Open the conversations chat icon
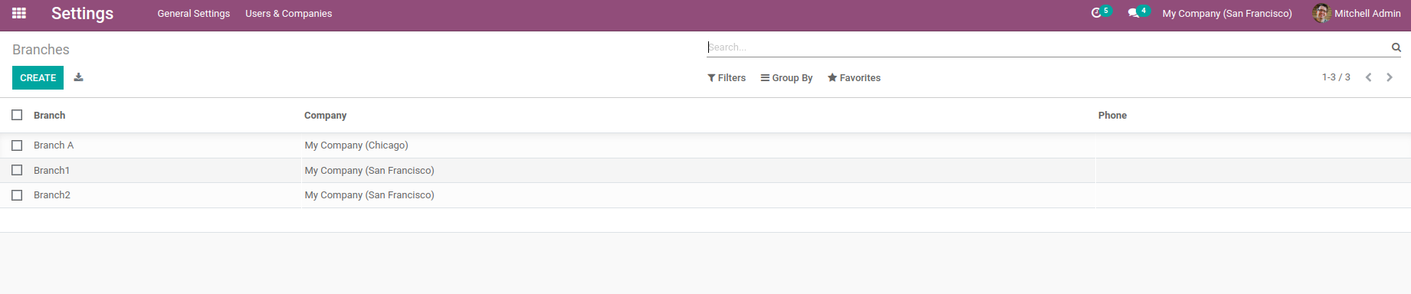The image size is (1411, 294). [1134, 13]
